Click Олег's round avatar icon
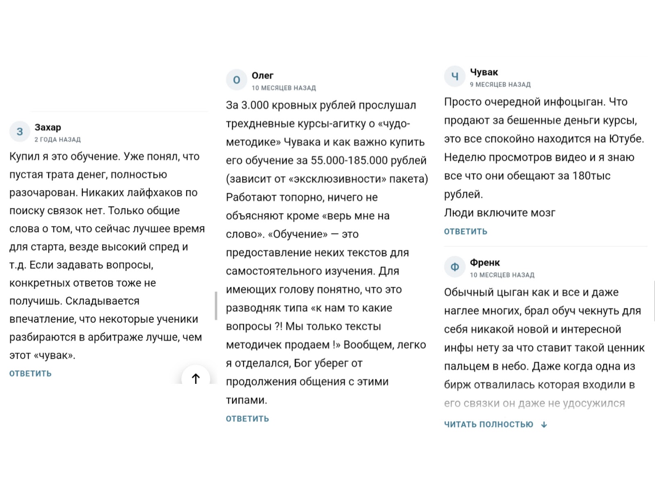655x491 pixels. 237,80
